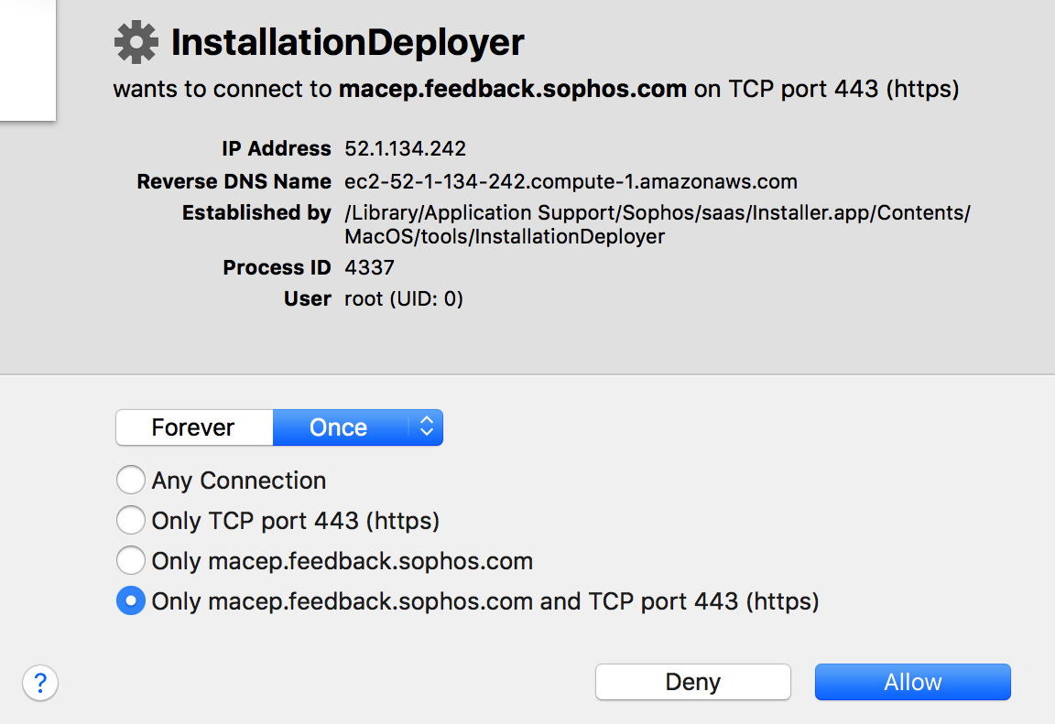The width and height of the screenshot is (1055, 724).
Task: Click the reverse DNS name ec2-52-1-134-242.compute-1.amazonaws.com
Action: point(571,181)
